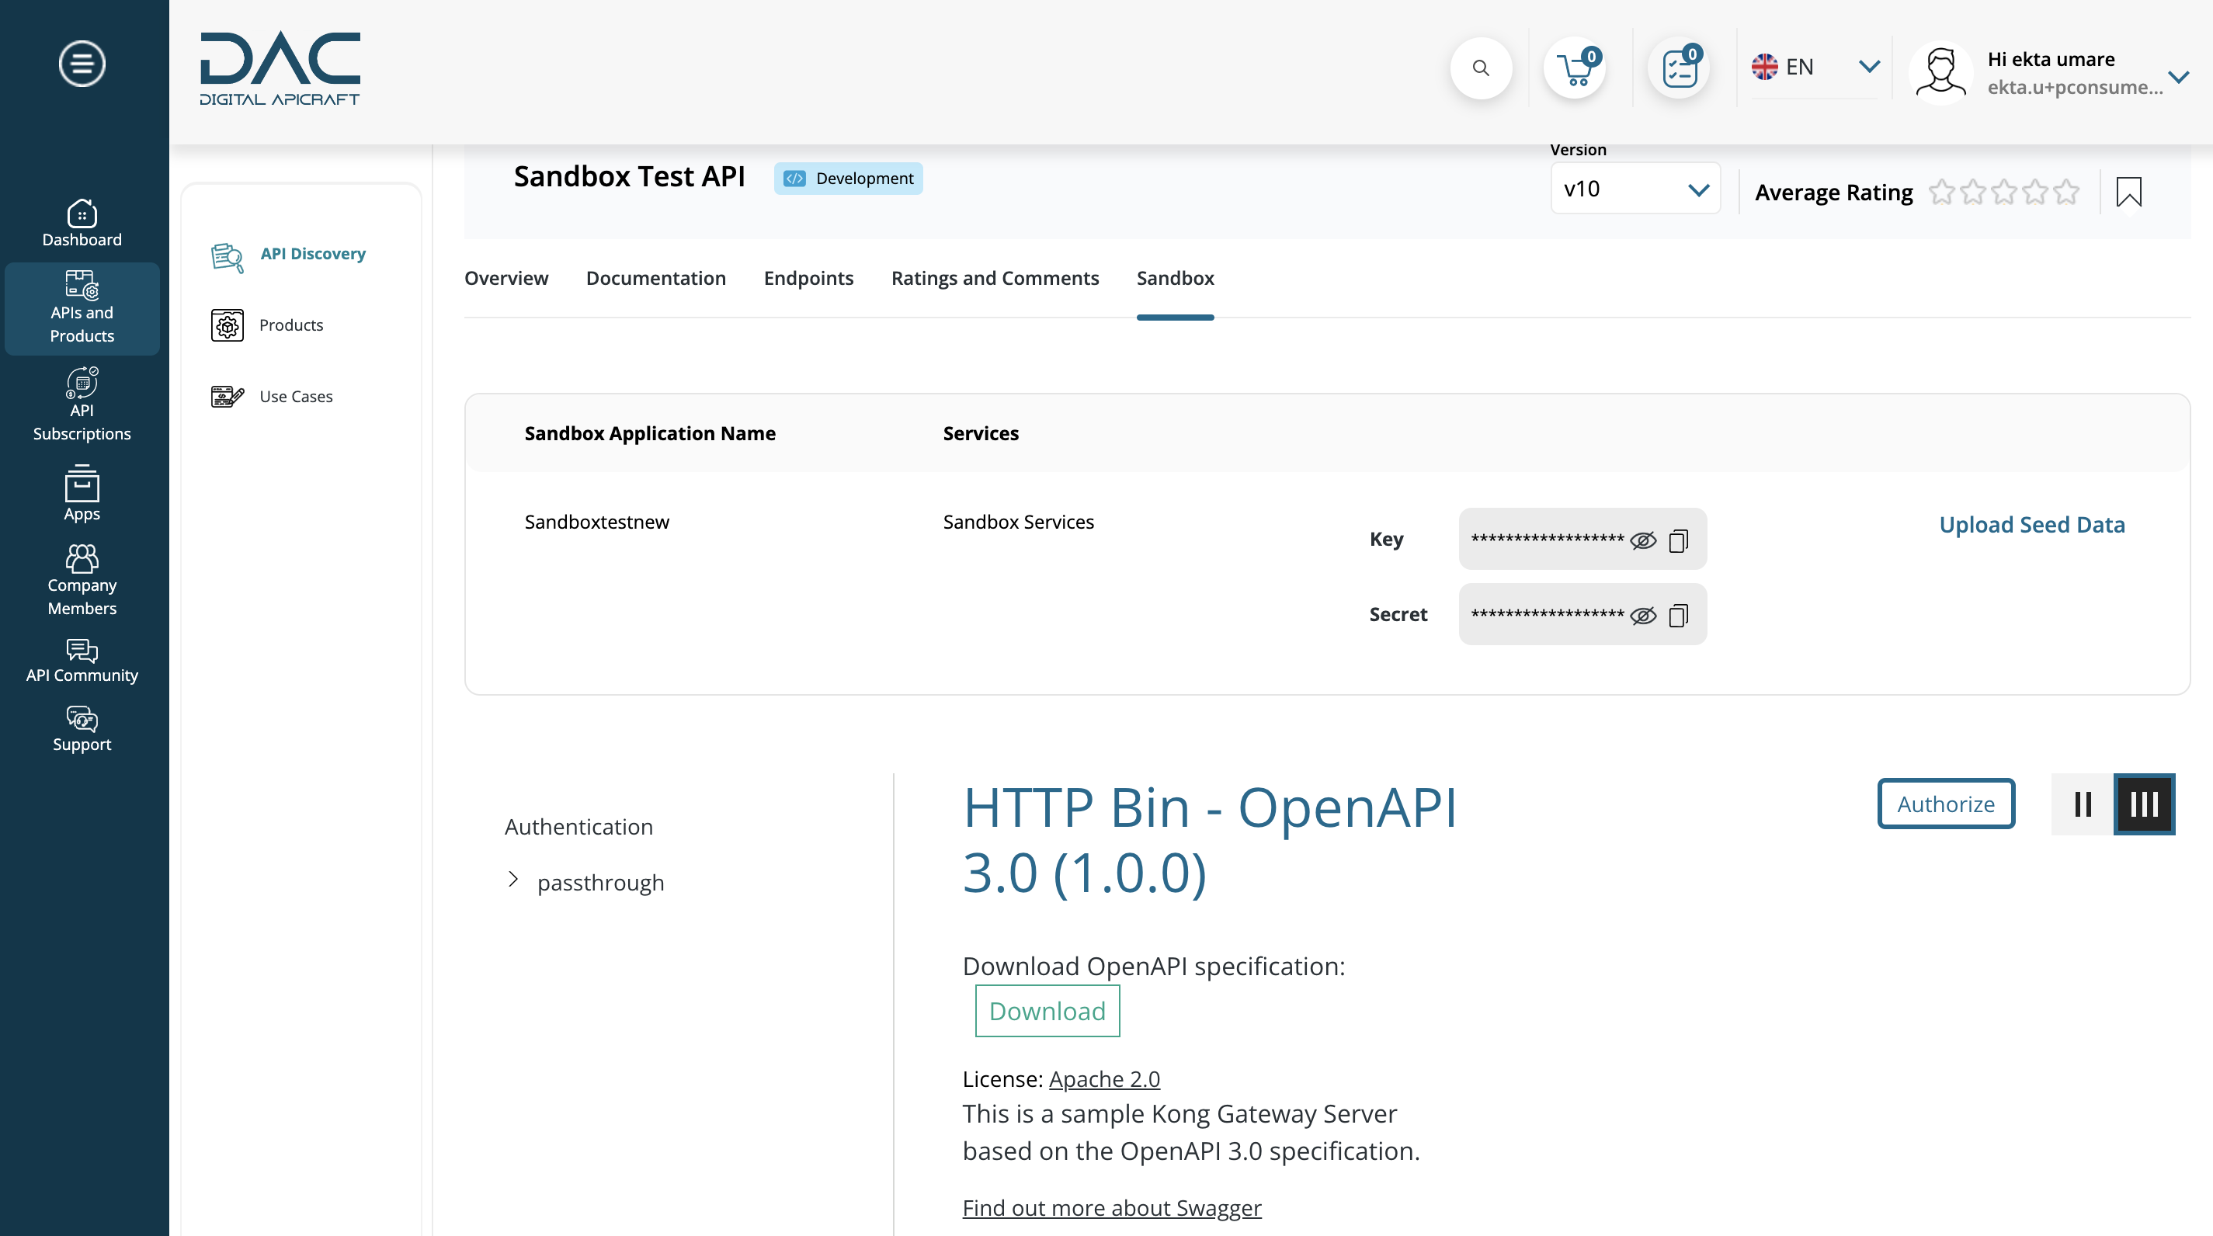Open APIs and Products in sidebar

click(82, 307)
